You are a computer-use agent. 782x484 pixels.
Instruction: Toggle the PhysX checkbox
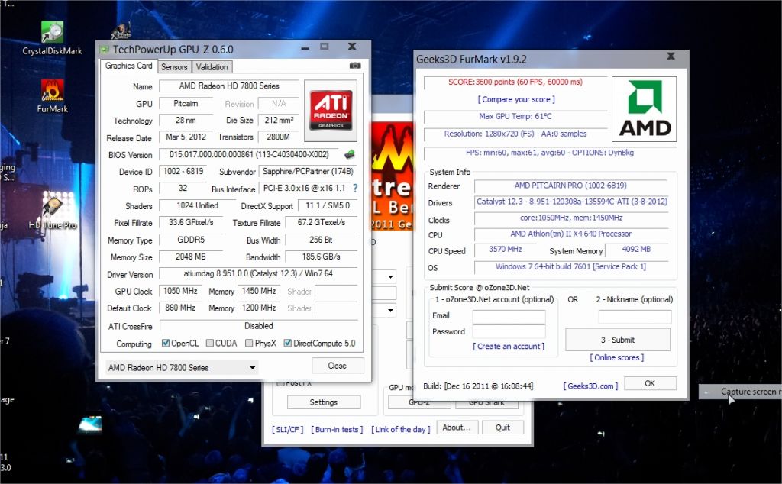(x=249, y=343)
